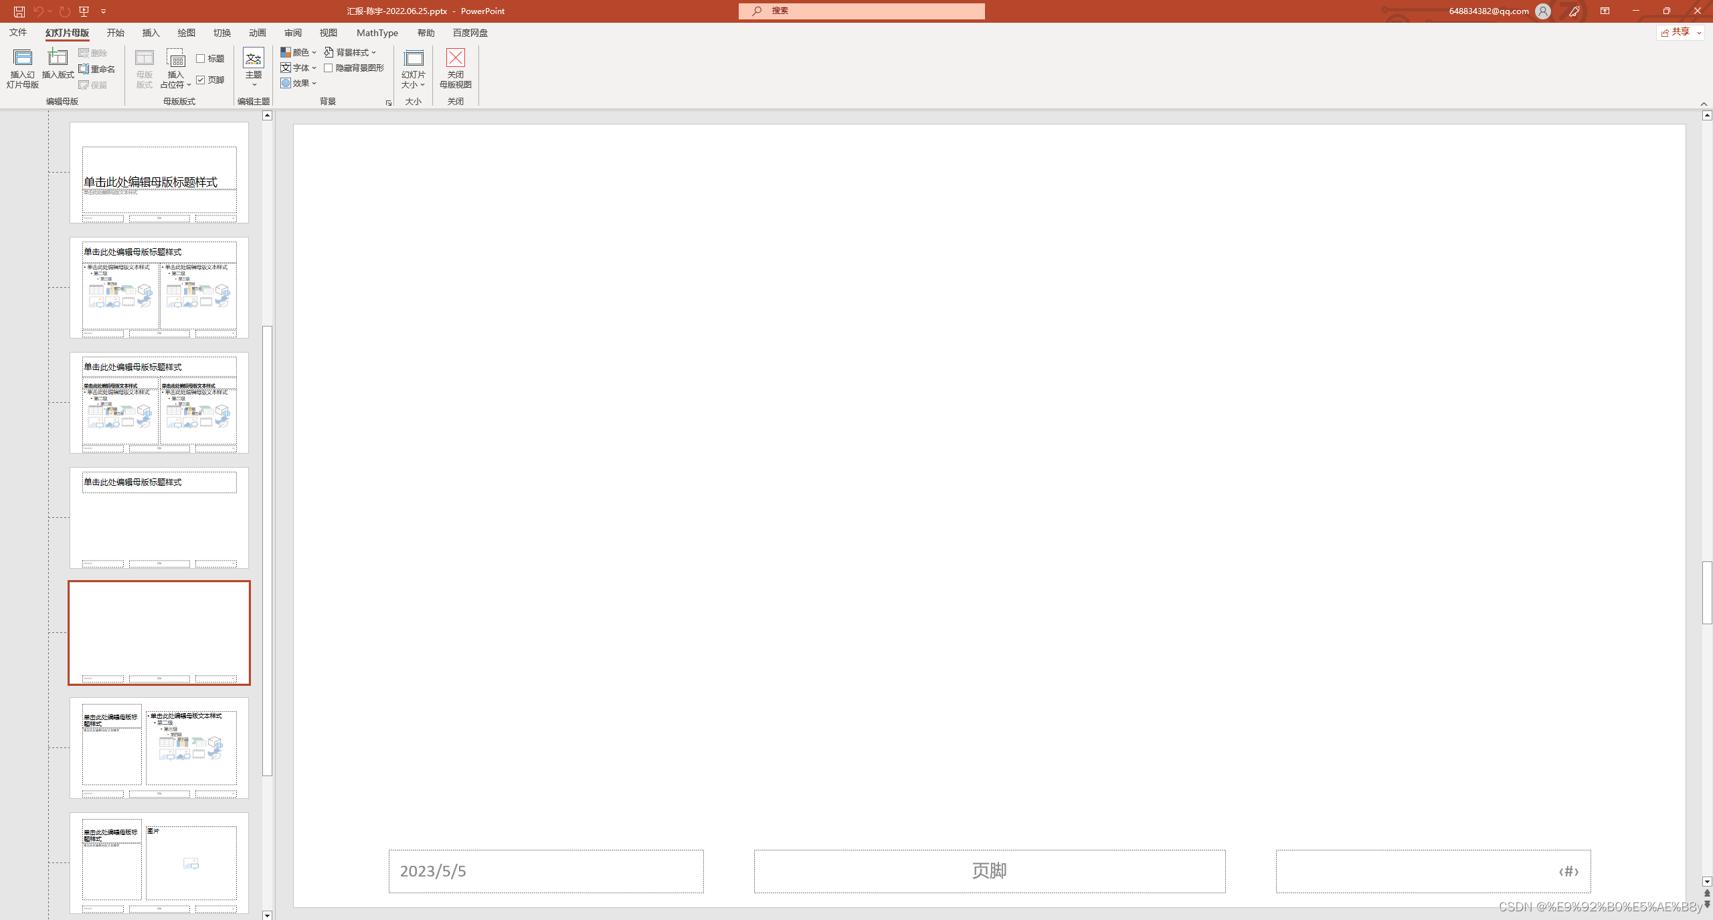The image size is (1713, 920).
Task: Click Insert Layout icon
Action: coord(58,64)
